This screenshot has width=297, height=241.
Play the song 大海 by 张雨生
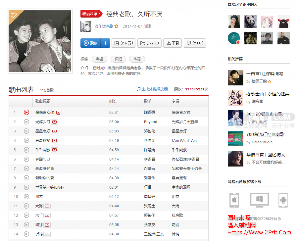26,206
